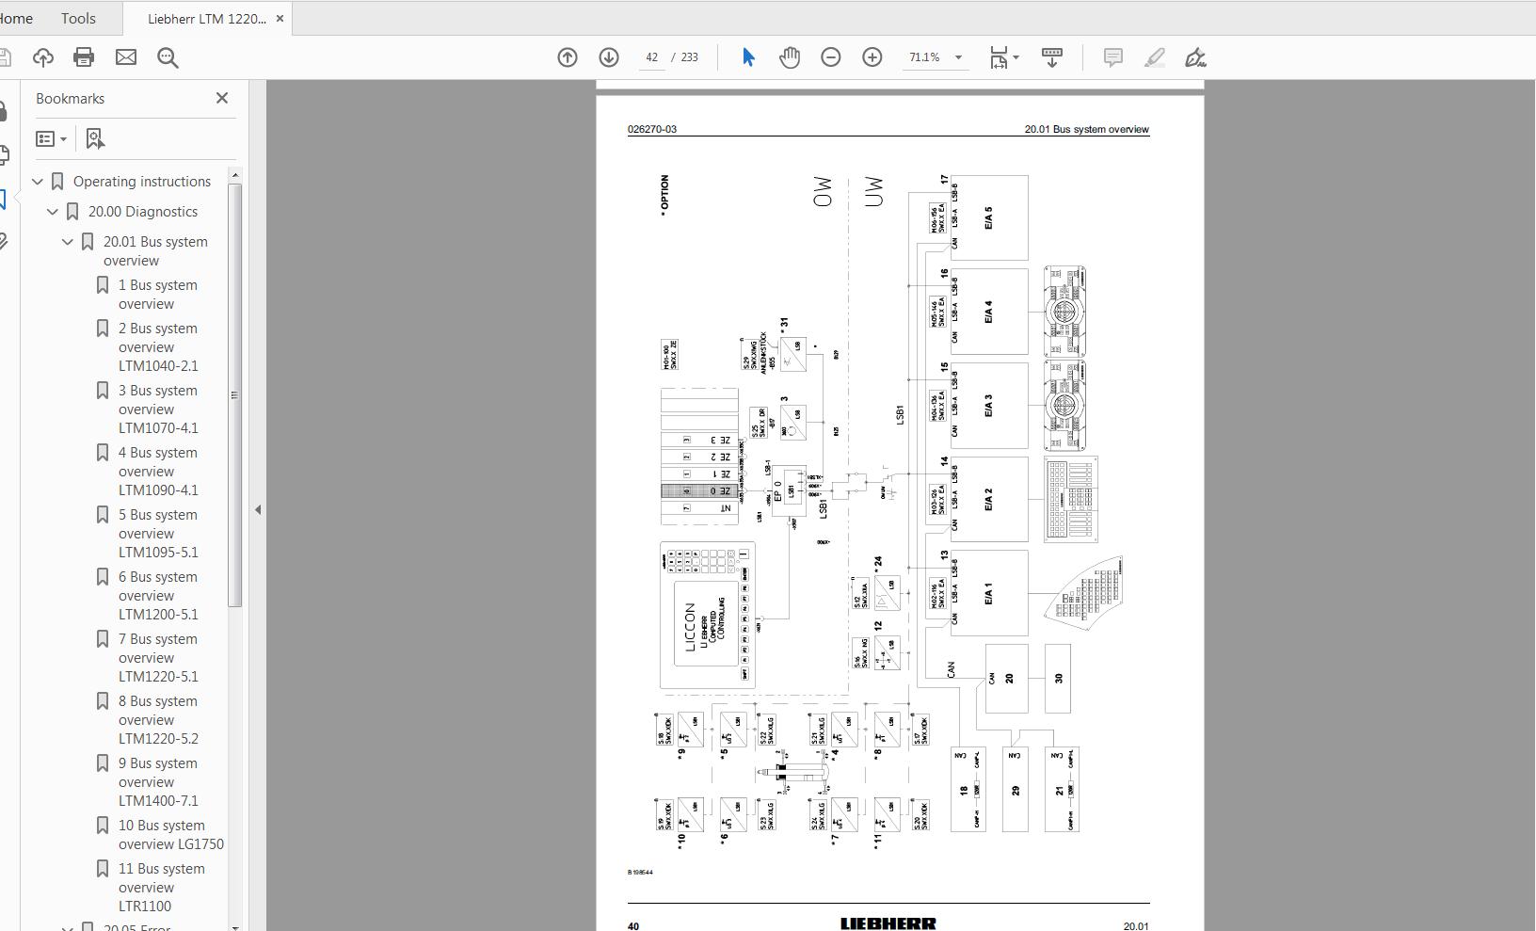This screenshot has height=931, width=1536.
Task: Open the find text magnifier tool
Action: pos(168,57)
